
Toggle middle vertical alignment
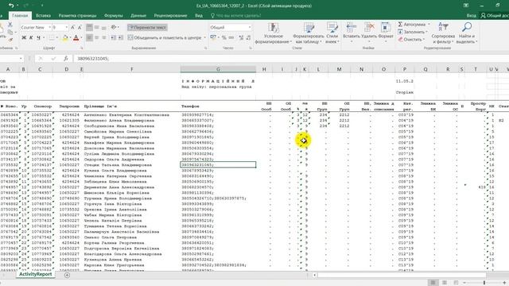click(x=97, y=28)
